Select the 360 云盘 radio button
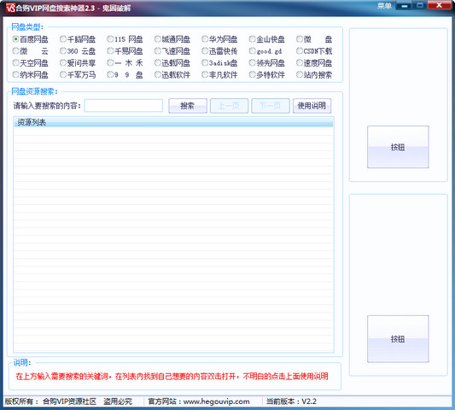The width and height of the screenshot is (455, 410). tap(78, 51)
